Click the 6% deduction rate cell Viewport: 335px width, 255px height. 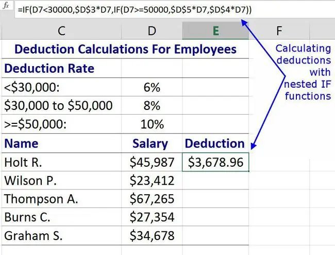tap(152, 87)
